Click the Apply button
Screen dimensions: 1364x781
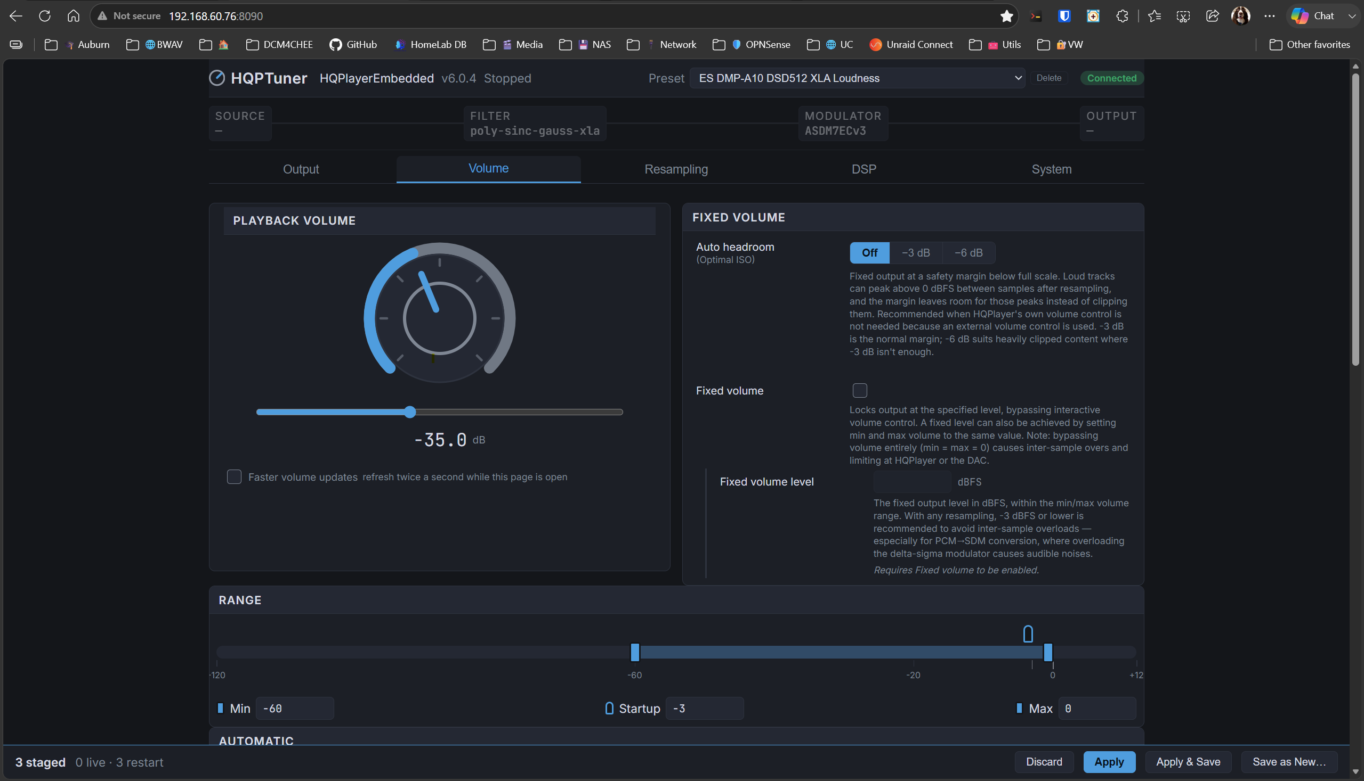1109,762
